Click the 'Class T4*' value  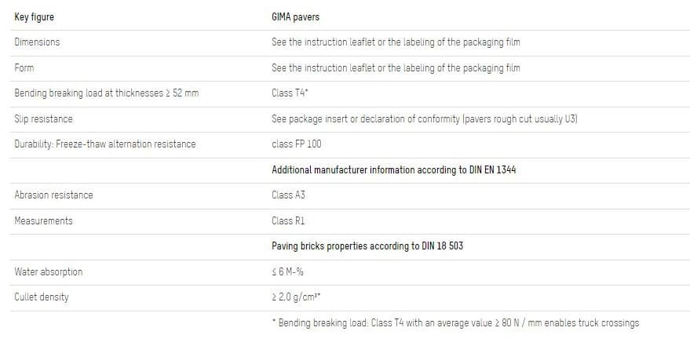point(288,93)
